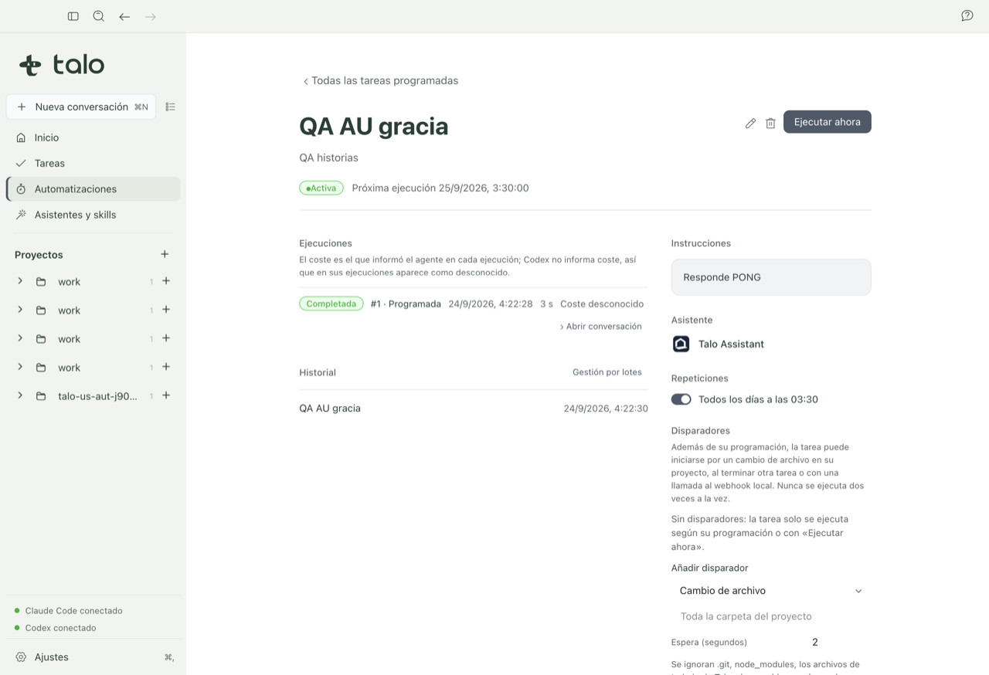Open Ajustes settings
Screen dimensions: 989x675
coord(93,657)
